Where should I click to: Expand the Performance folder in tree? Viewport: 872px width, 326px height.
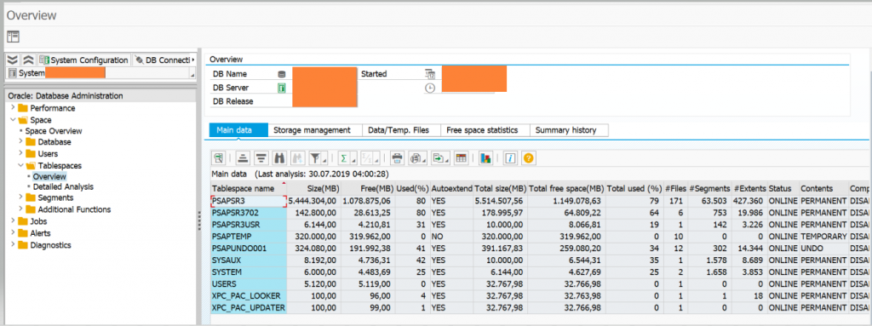click(13, 108)
